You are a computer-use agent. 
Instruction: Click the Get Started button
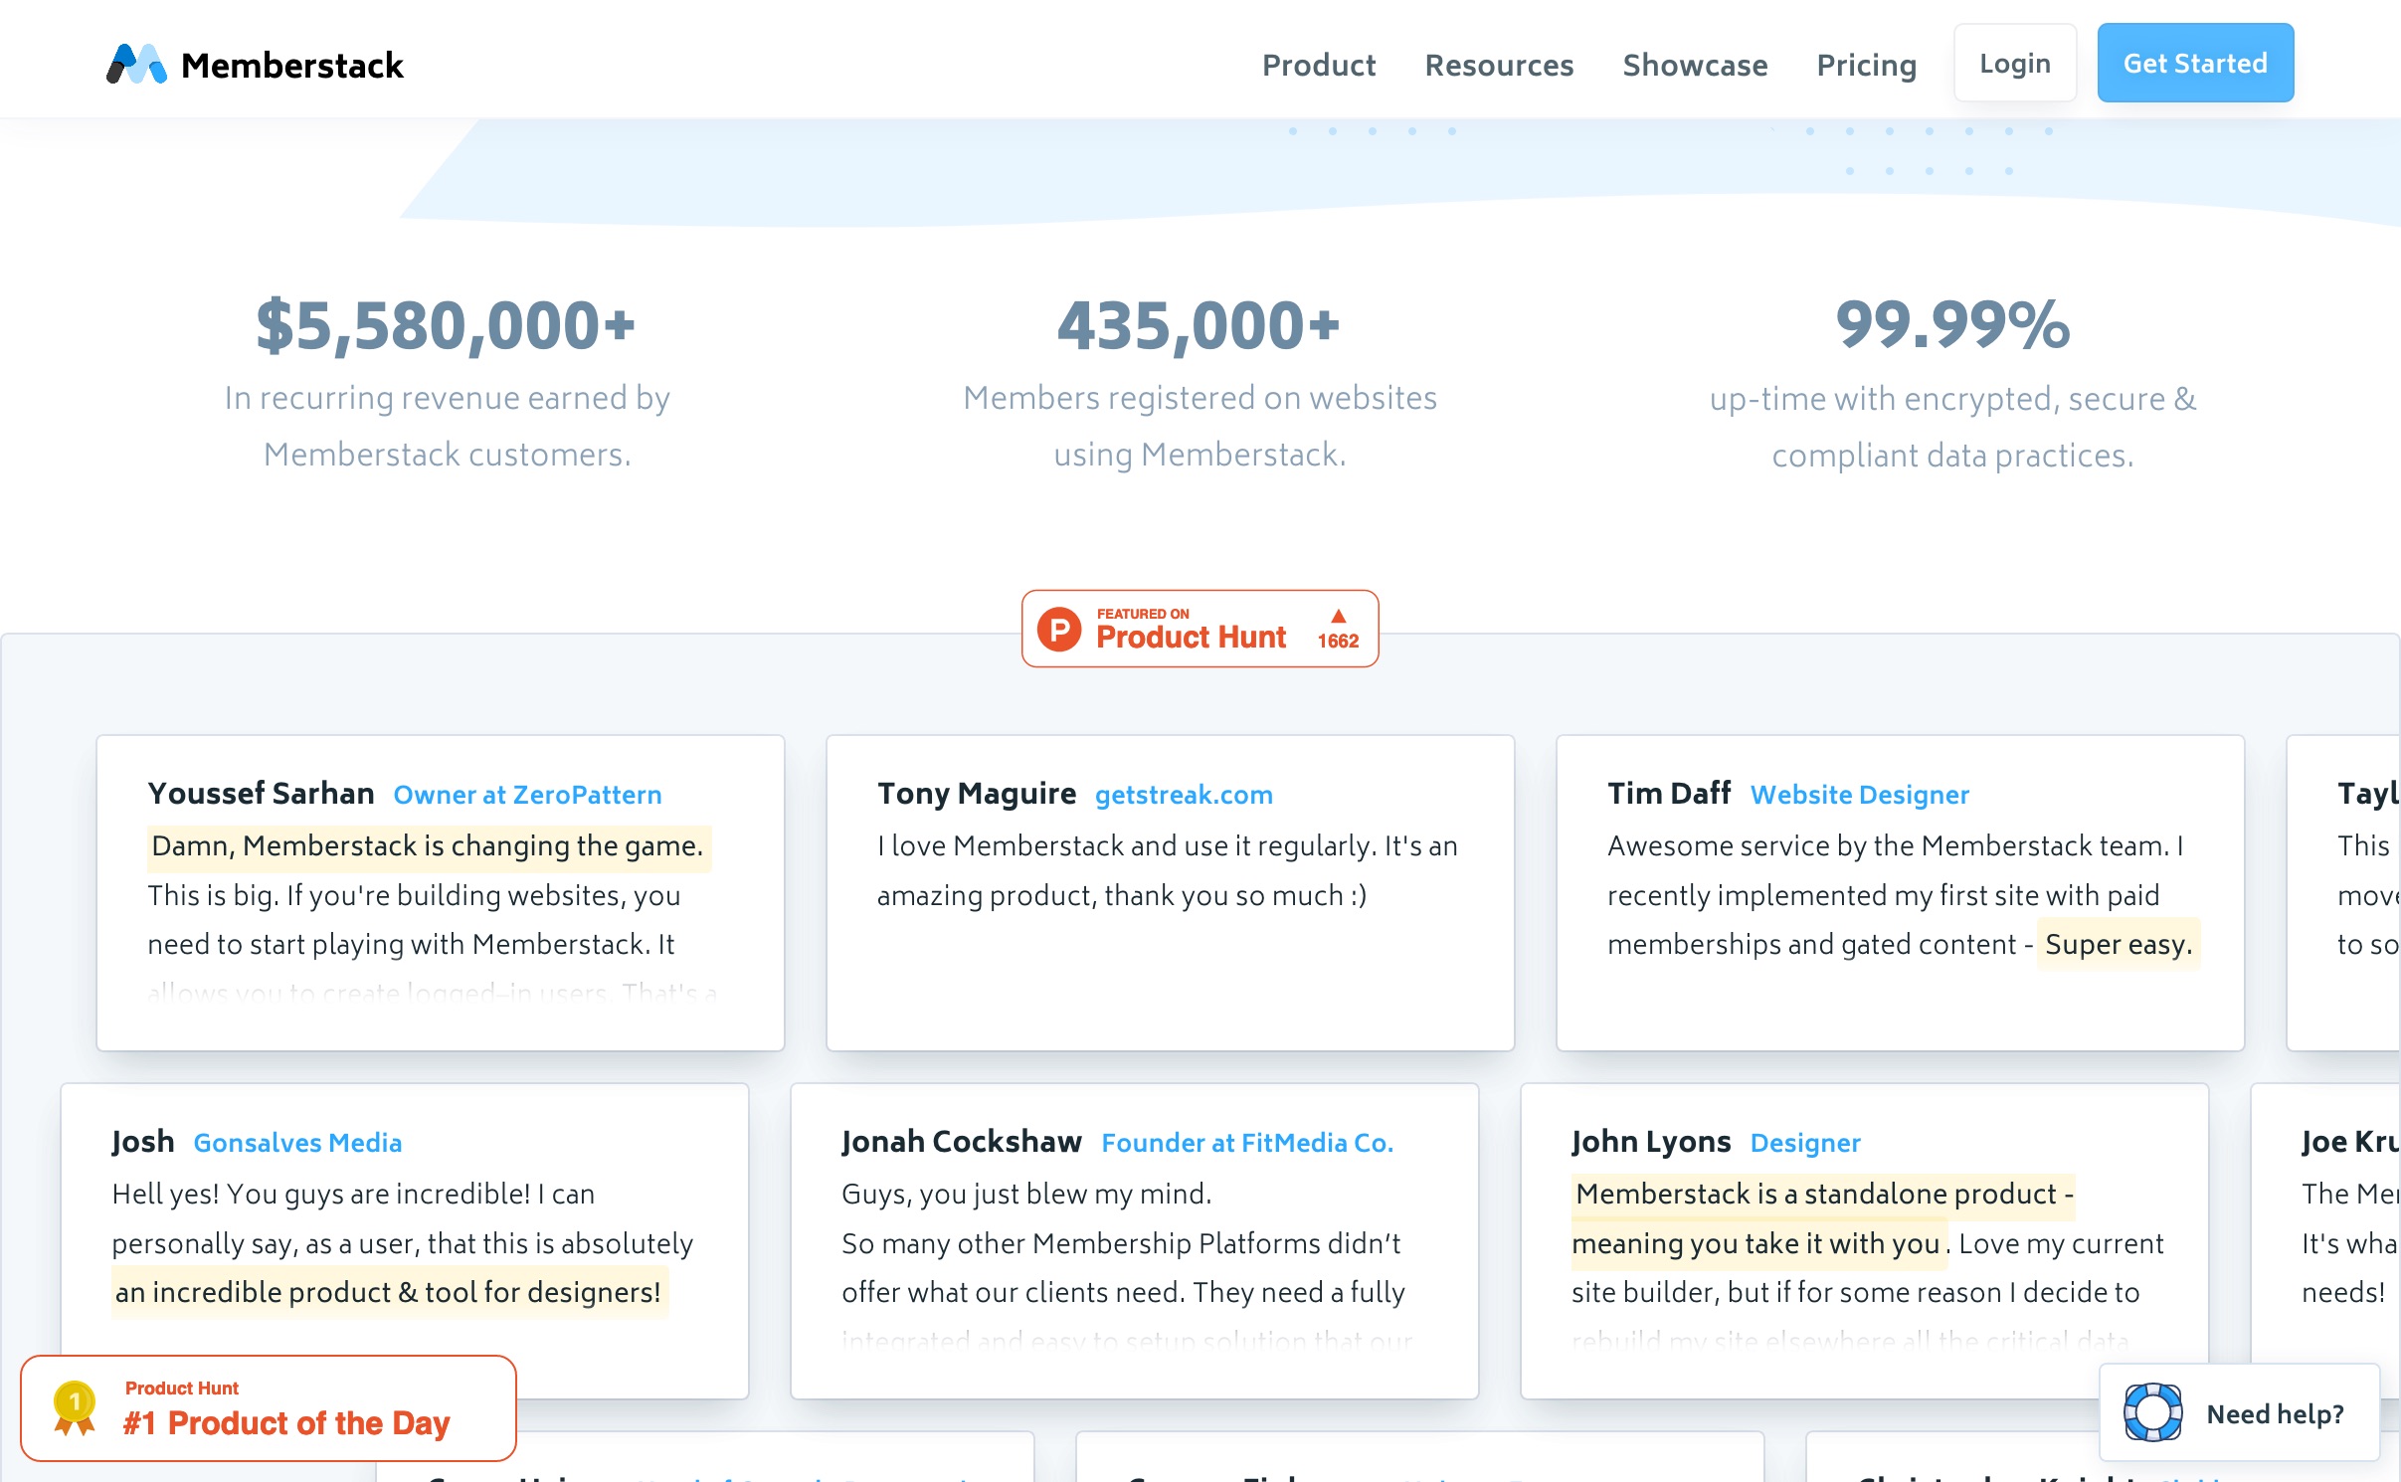pyautogui.click(x=2195, y=63)
